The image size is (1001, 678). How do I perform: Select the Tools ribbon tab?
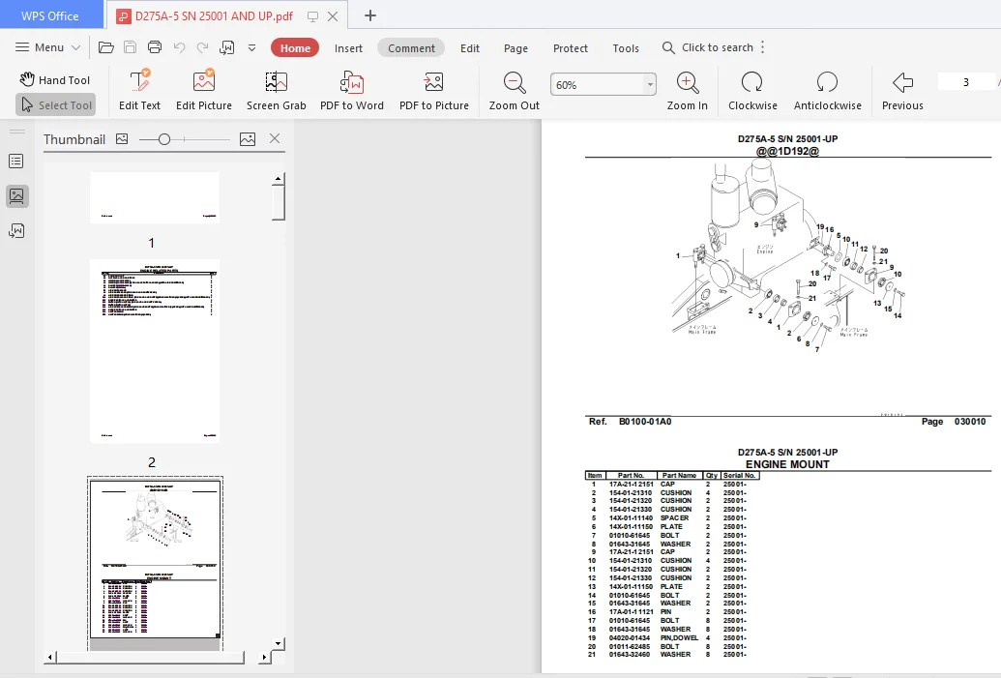626,48
